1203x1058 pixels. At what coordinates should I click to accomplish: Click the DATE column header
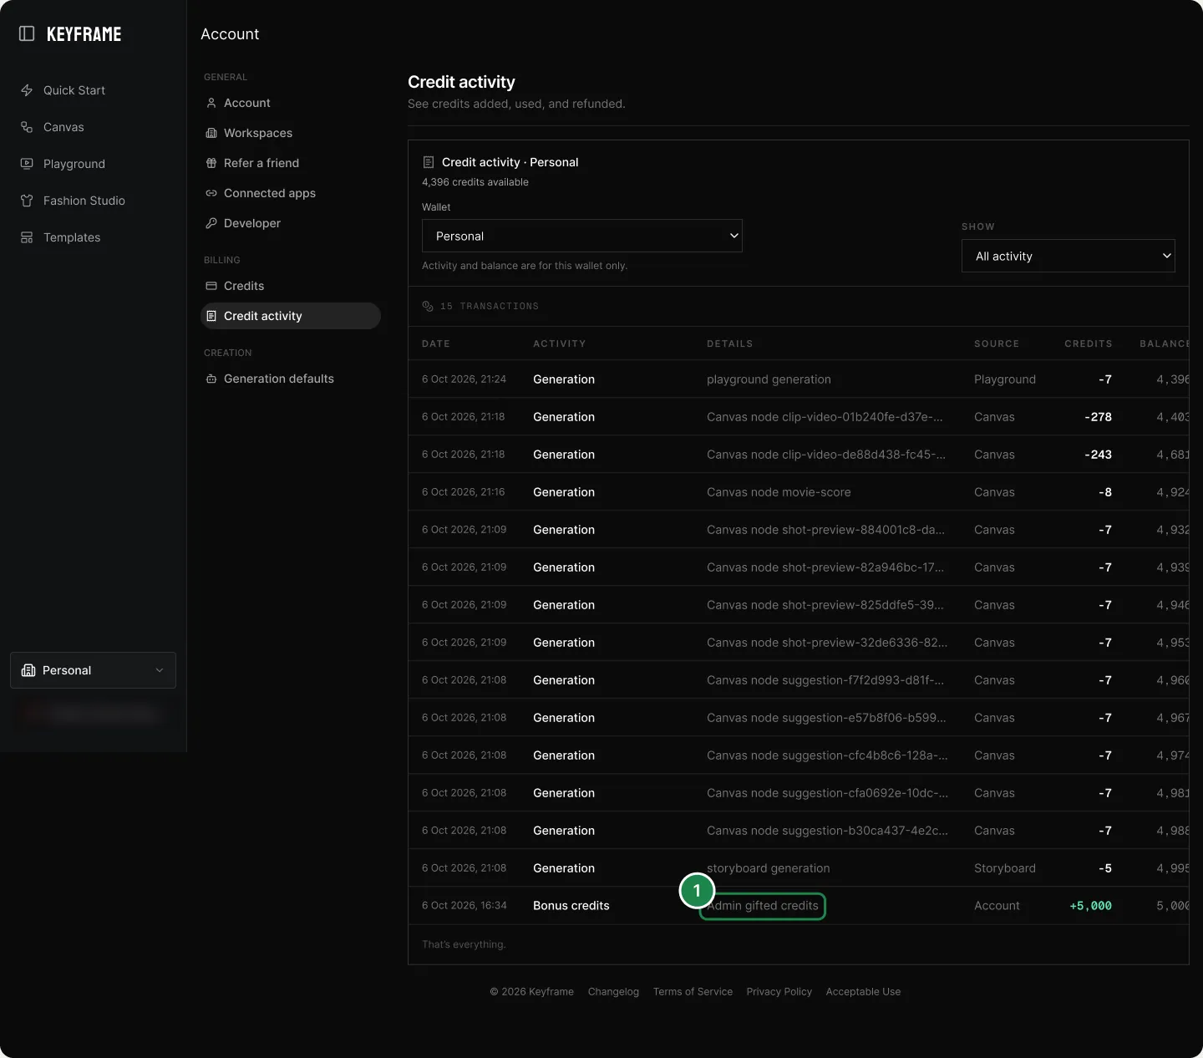click(436, 343)
